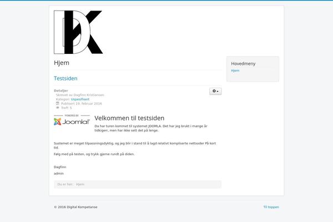The width and height of the screenshot is (333, 222).
Task: Click the 2016 Digital Kompetanse copyright text
Action: point(75,207)
